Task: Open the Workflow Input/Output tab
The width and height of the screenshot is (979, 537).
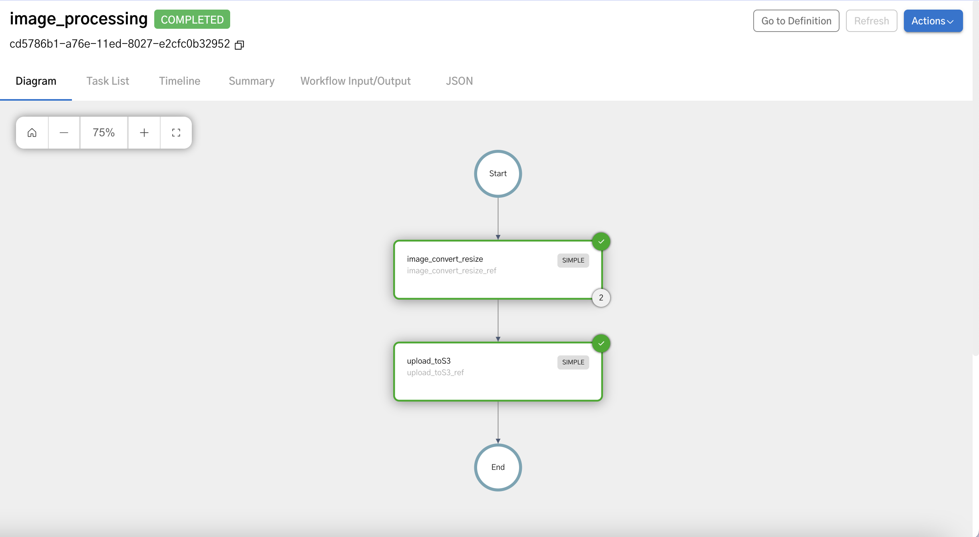Action: coord(355,81)
